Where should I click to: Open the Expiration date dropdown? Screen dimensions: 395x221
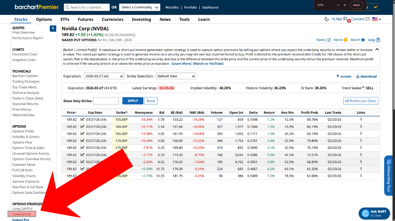coord(104,76)
